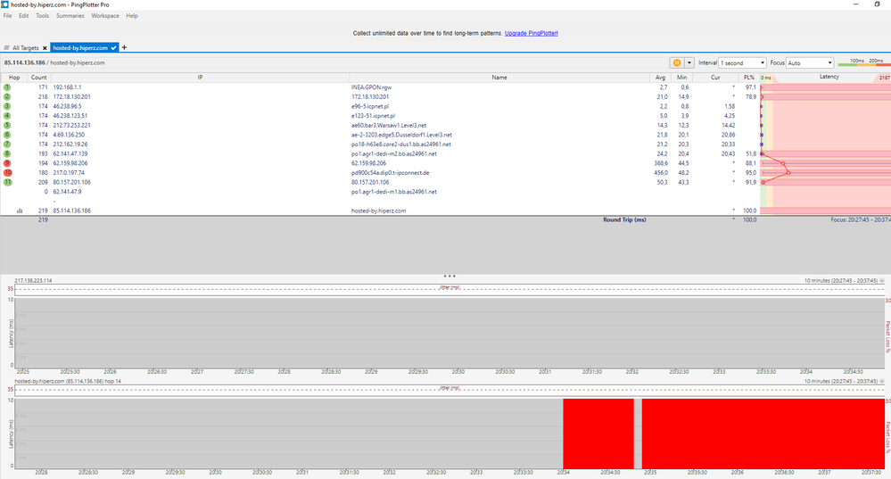Select green hop 2 circle icon
Image resolution: width=891 pixels, height=479 pixels.
(x=7, y=96)
